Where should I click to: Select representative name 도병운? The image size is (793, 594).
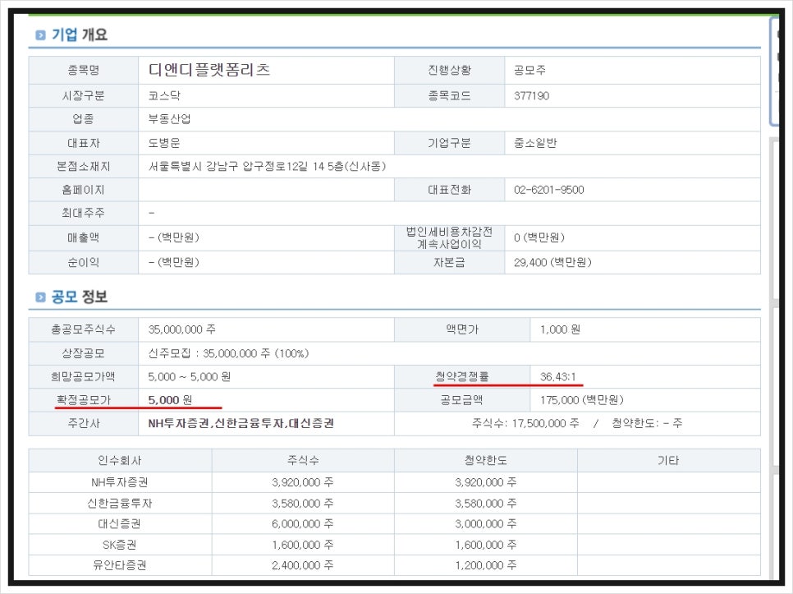164,143
